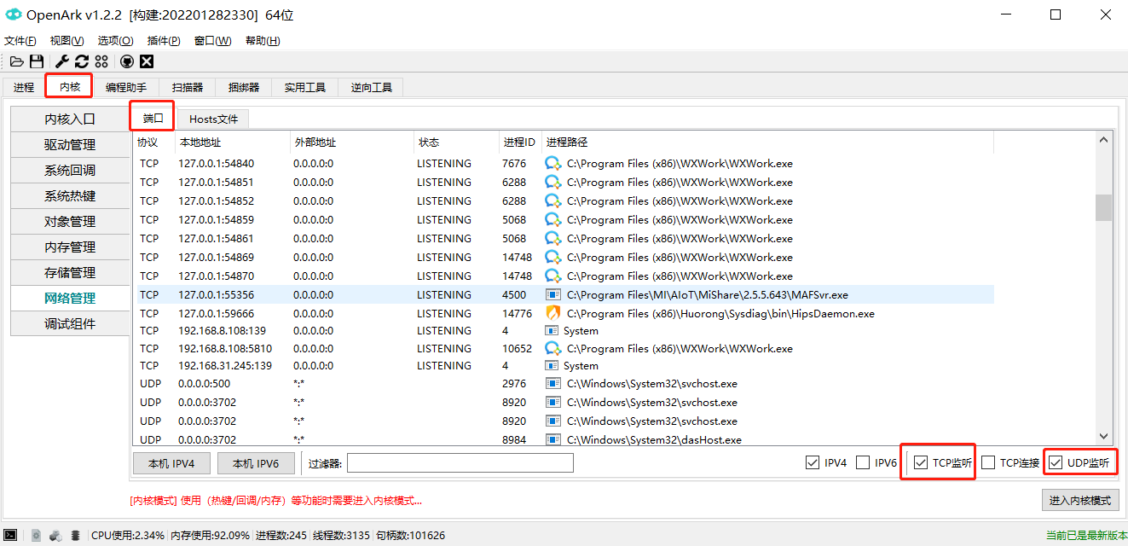The height and width of the screenshot is (546, 1128).
Task: Click the WXWork icon in the port 54859 row
Action: 553,219
